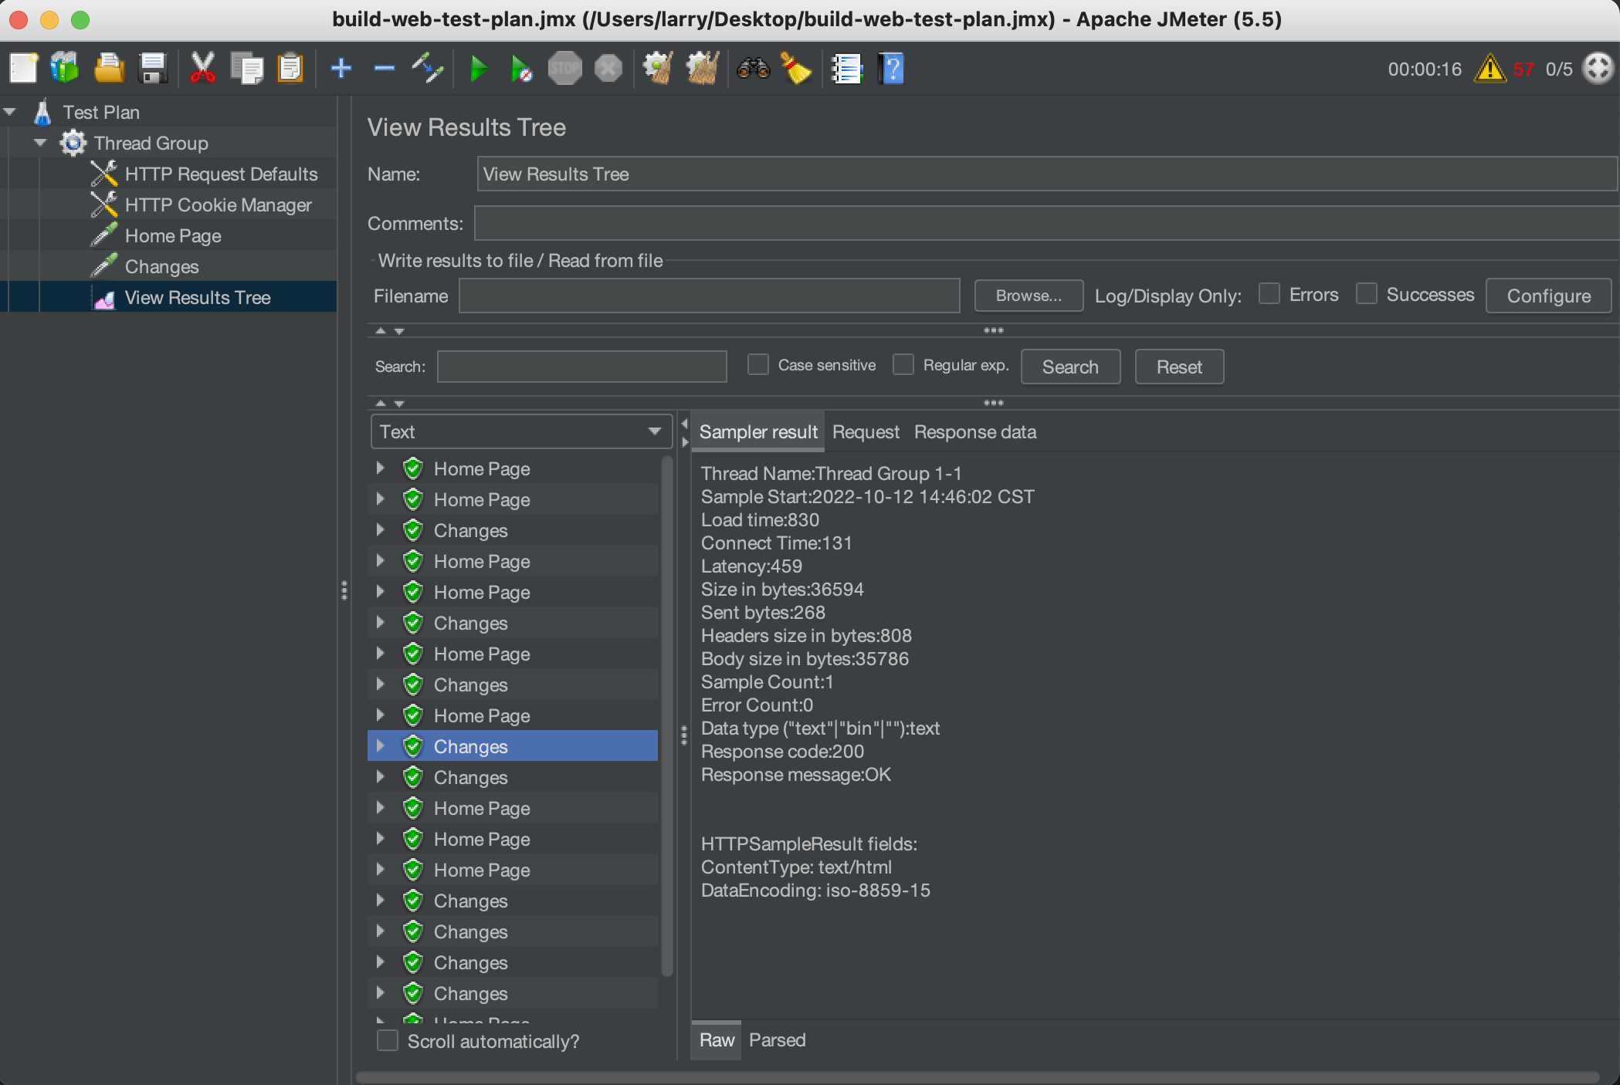Click the Browse button for filename
Image resolution: width=1620 pixels, height=1085 pixels.
coord(1026,296)
